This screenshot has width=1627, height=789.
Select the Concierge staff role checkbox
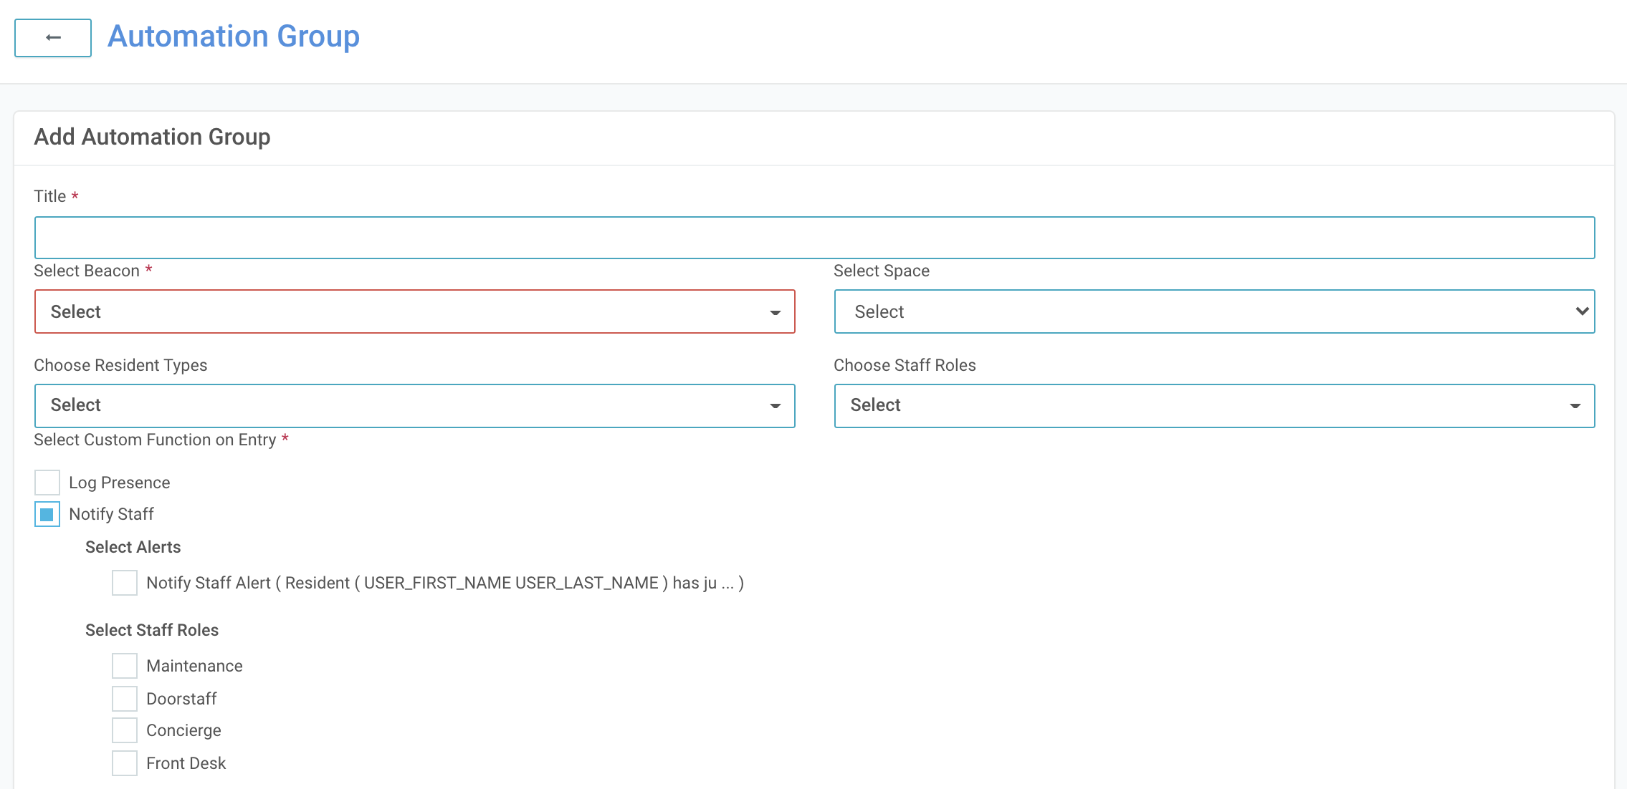click(125, 730)
